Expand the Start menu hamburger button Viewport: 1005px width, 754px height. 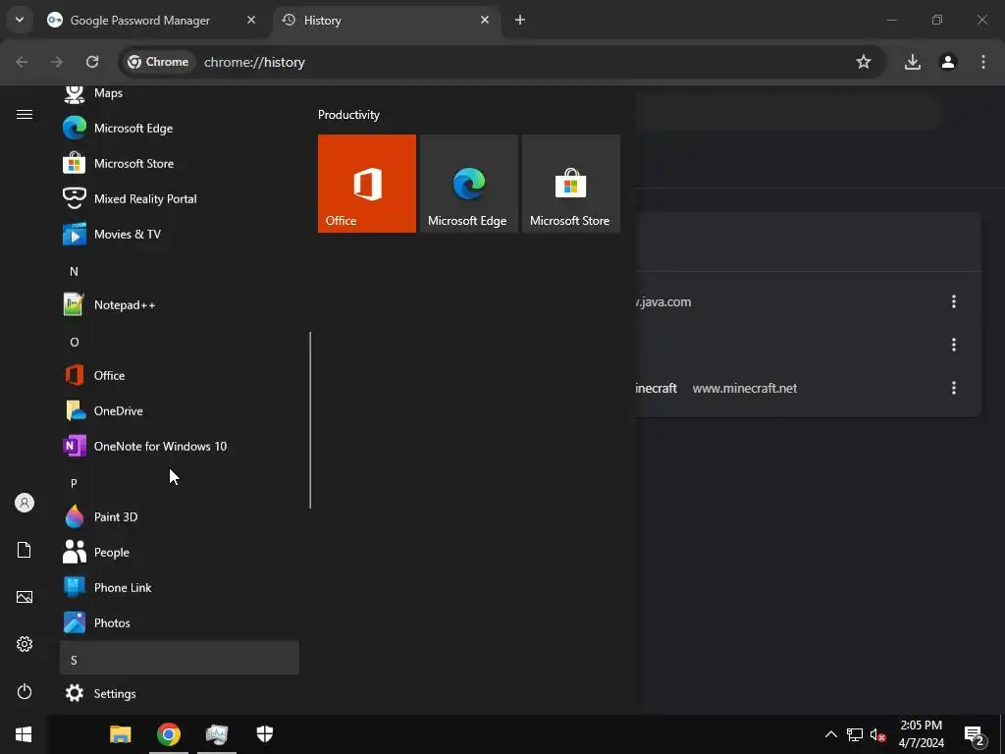tap(25, 114)
